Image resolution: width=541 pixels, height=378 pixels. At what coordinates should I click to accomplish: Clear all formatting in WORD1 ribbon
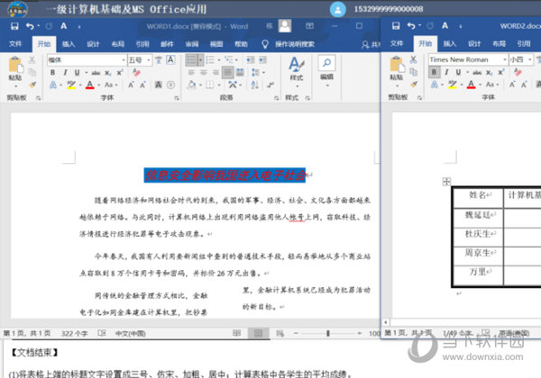136,72
